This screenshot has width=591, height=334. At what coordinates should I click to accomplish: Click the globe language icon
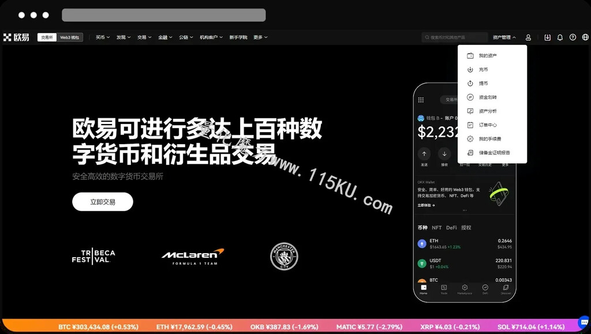coord(585,37)
